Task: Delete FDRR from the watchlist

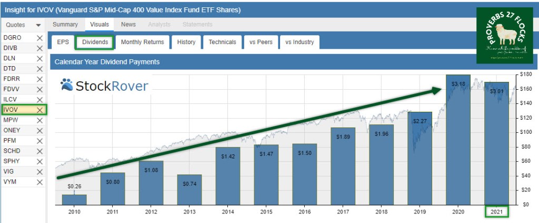Action: click(39, 79)
